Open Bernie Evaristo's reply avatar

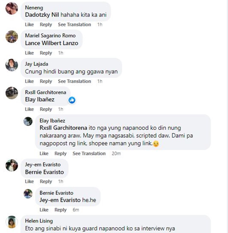coord(28,194)
